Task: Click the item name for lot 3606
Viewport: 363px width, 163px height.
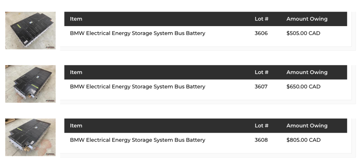Action: click(138, 33)
